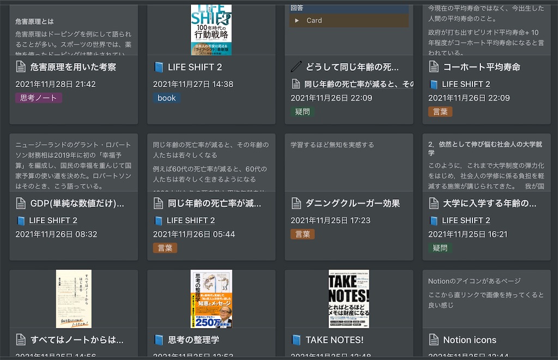Click page icon beside すべてはノートからは
This screenshot has height=360, width=558.
[21, 340]
